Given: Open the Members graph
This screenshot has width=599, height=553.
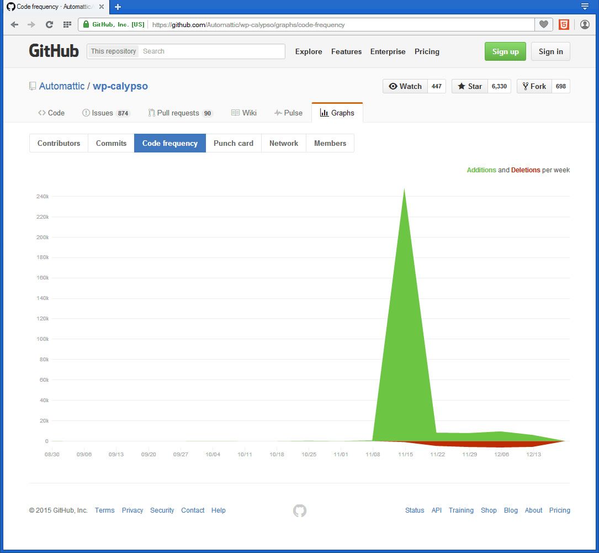Looking at the screenshot, I should (330, 143).
